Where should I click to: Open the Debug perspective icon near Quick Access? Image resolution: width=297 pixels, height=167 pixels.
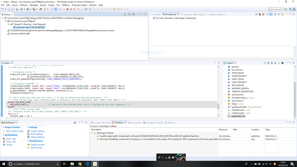click(294, 9)
